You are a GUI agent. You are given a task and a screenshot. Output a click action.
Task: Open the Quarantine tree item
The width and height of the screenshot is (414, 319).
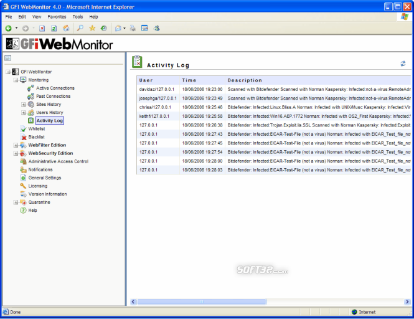(x=39, y=202)
